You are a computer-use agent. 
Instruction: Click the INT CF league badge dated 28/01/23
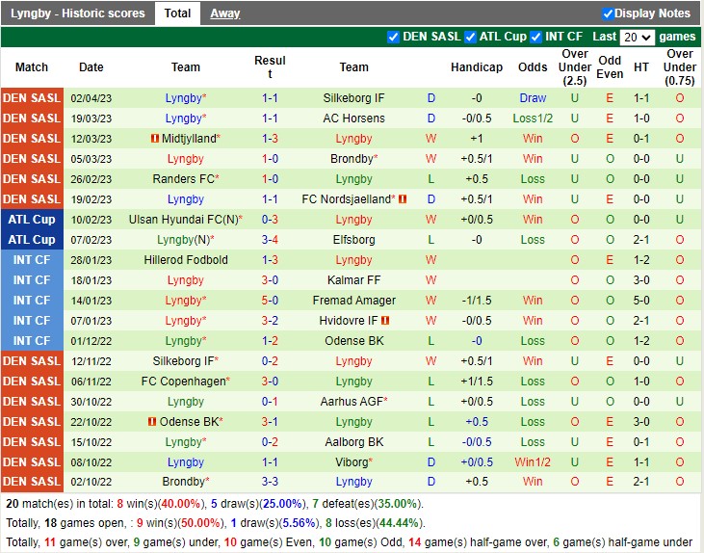[x=32, y=260]
